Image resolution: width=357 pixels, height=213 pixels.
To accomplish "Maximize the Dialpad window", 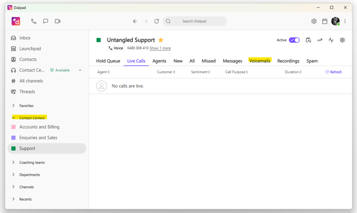I will (332, 7).
